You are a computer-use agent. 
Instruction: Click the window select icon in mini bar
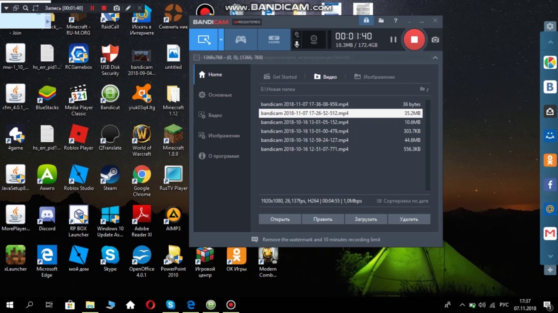16,8
